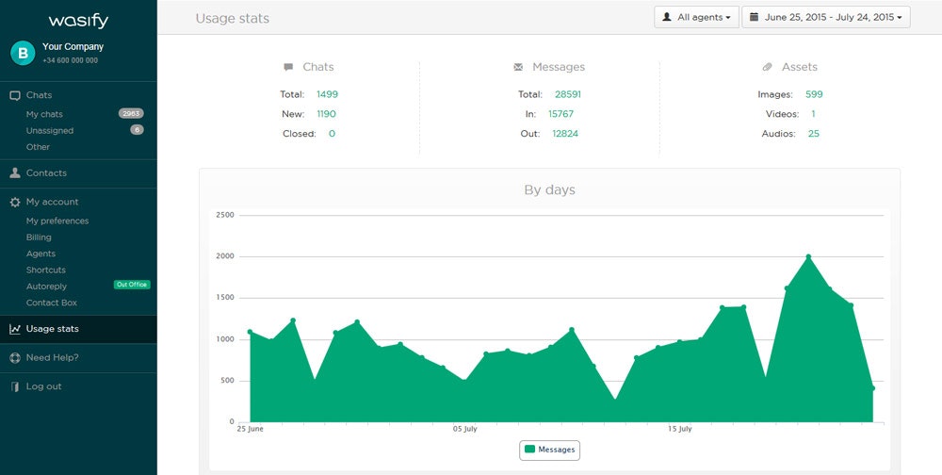Select Usage stats in the sidebar
Viewport: 942px width, 475px height.
point(78,329)
